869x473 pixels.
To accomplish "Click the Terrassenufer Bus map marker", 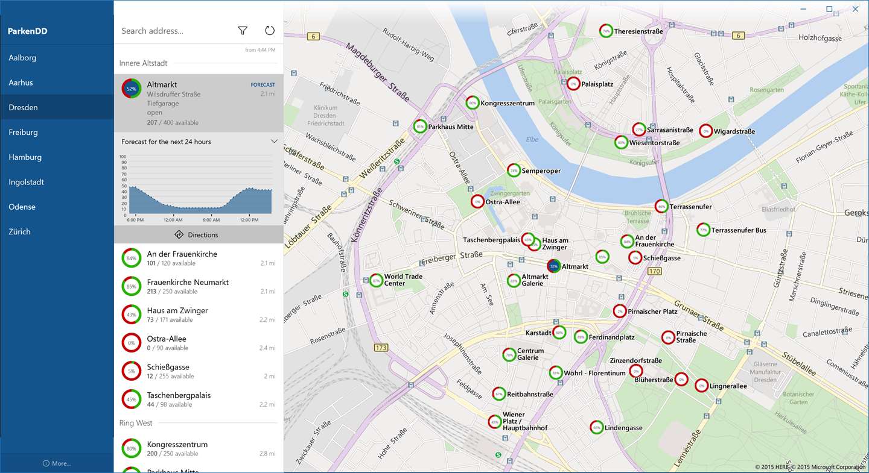I will point(703,230).
